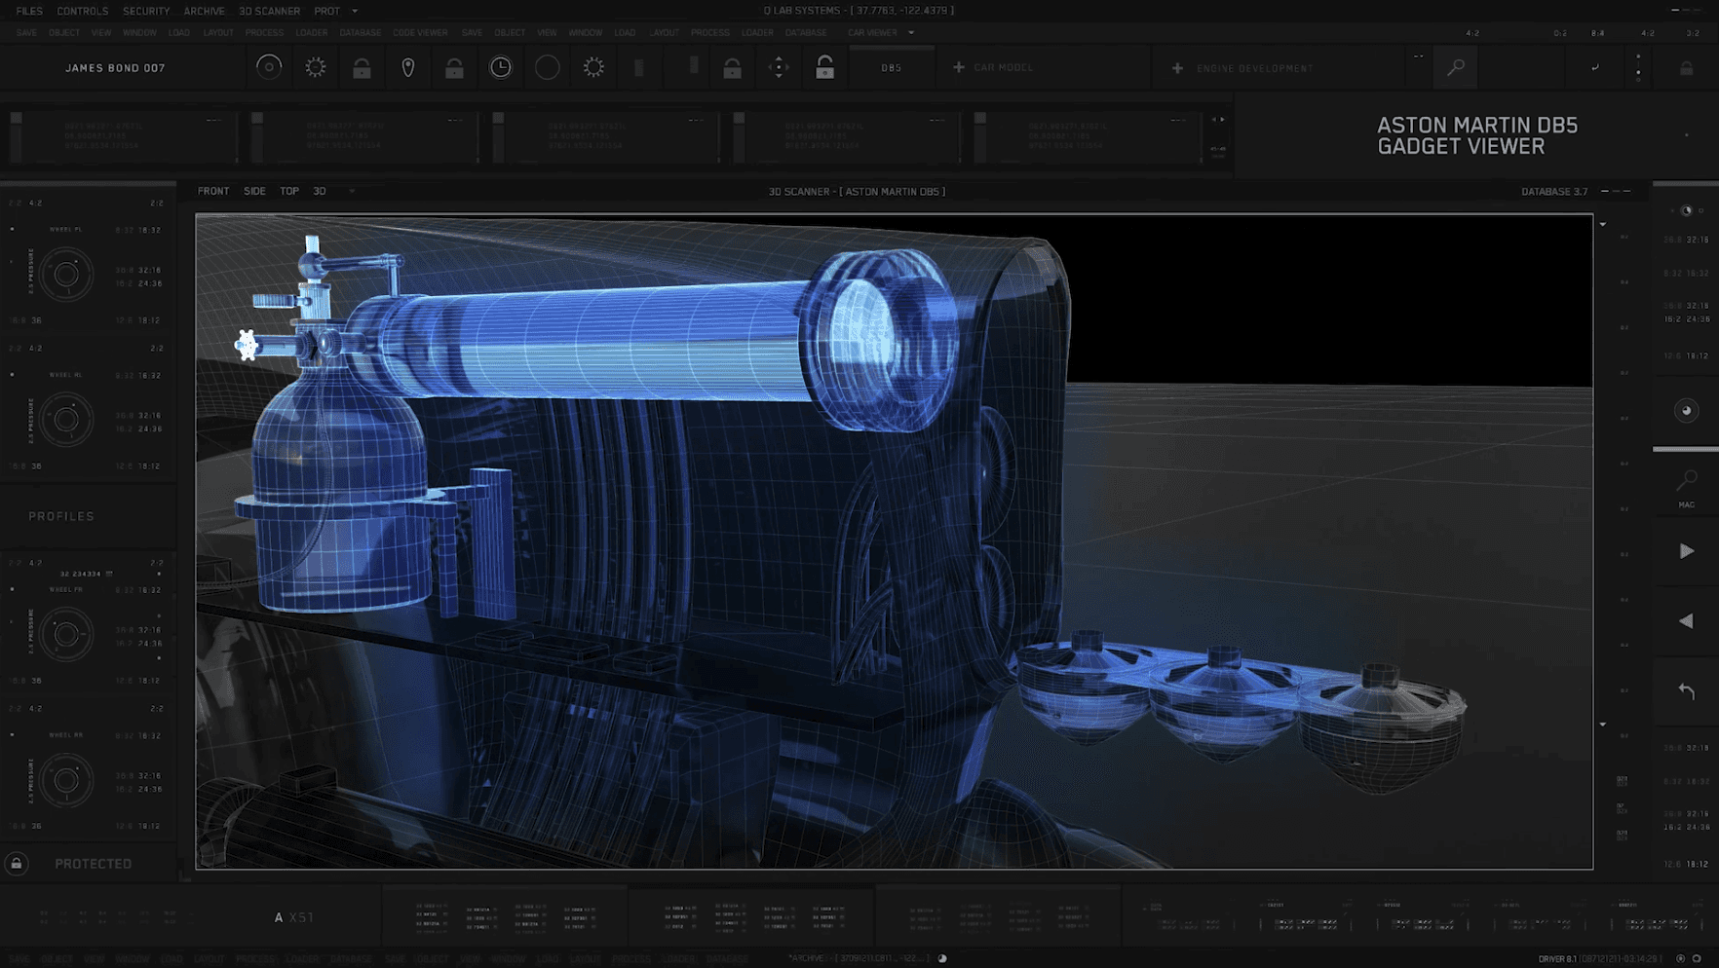The height and width of the screenshot is (968, 1719).
Task: Expand the dropdown arrow after PROT menu
Action: pyautogui.click(x=355, y=12)
